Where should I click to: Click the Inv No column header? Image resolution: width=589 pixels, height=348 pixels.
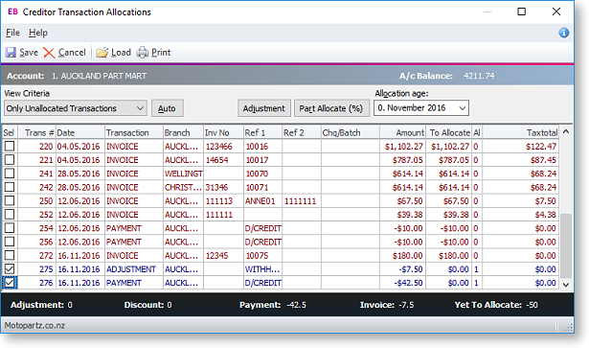[223, 132]
